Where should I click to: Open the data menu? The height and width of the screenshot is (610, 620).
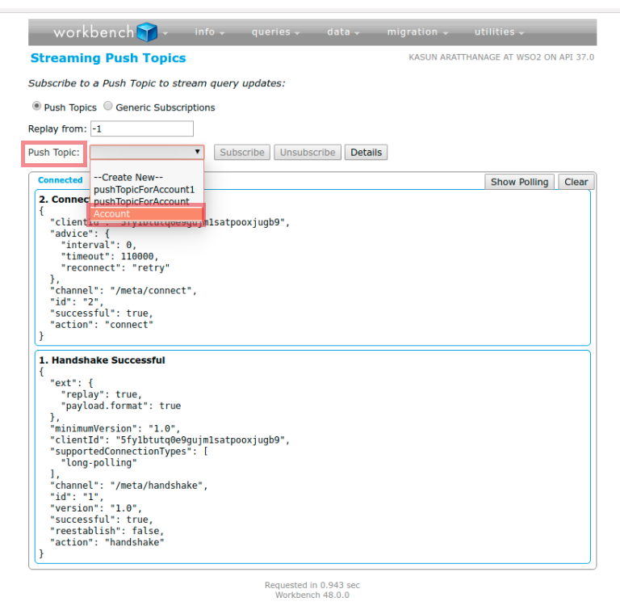point(343,32)
